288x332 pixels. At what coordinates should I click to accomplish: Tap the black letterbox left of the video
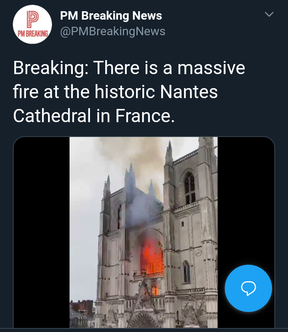[42, 232]
